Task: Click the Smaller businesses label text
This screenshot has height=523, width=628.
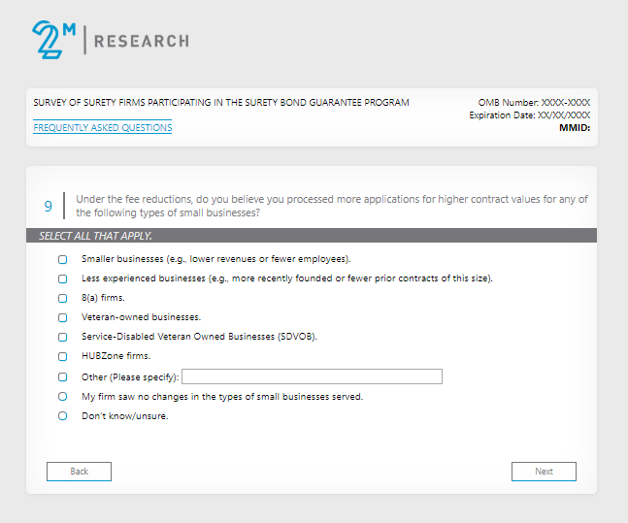Action: 215,260
